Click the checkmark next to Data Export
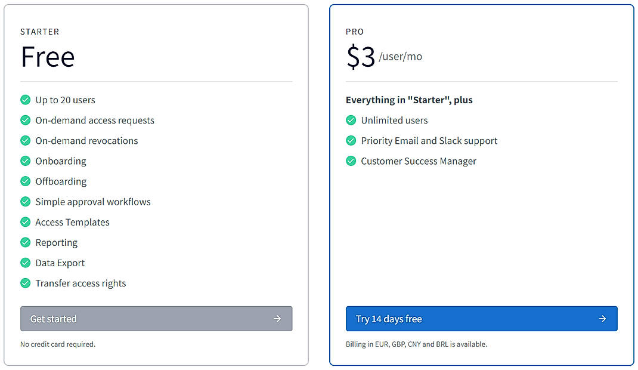Screen dimensions: 638x370 pyautogui.click(x=25, y=263)
